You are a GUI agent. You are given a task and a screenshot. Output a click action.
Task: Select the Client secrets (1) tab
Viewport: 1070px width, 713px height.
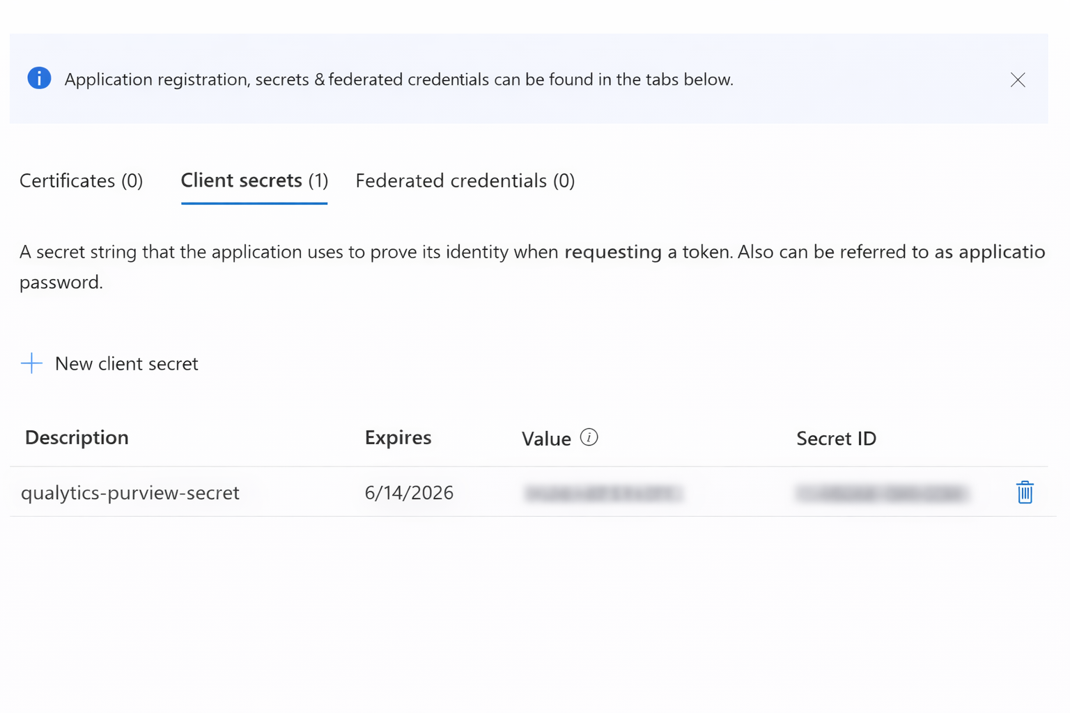(x=254, y=181)
